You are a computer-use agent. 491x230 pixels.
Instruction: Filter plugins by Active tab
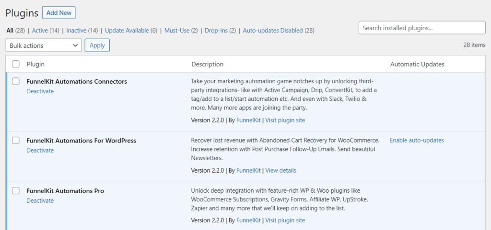[x=40, y=30]
